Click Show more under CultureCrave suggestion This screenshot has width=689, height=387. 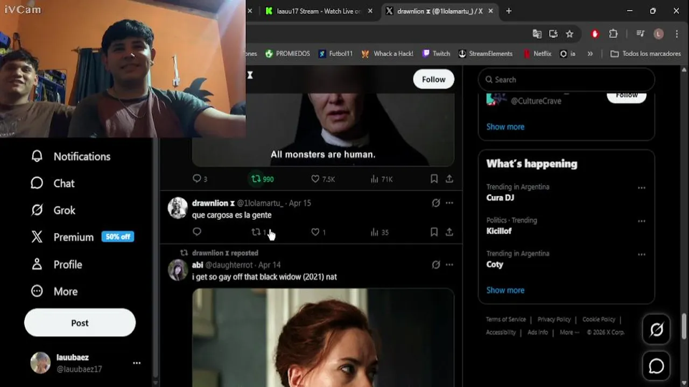(505, 127)
